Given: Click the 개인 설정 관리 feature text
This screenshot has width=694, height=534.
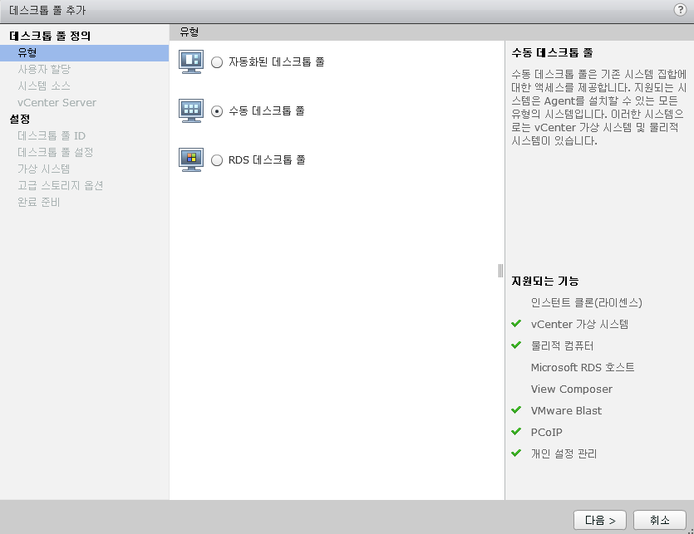Looking at the screenshot, I should point(564,454).
